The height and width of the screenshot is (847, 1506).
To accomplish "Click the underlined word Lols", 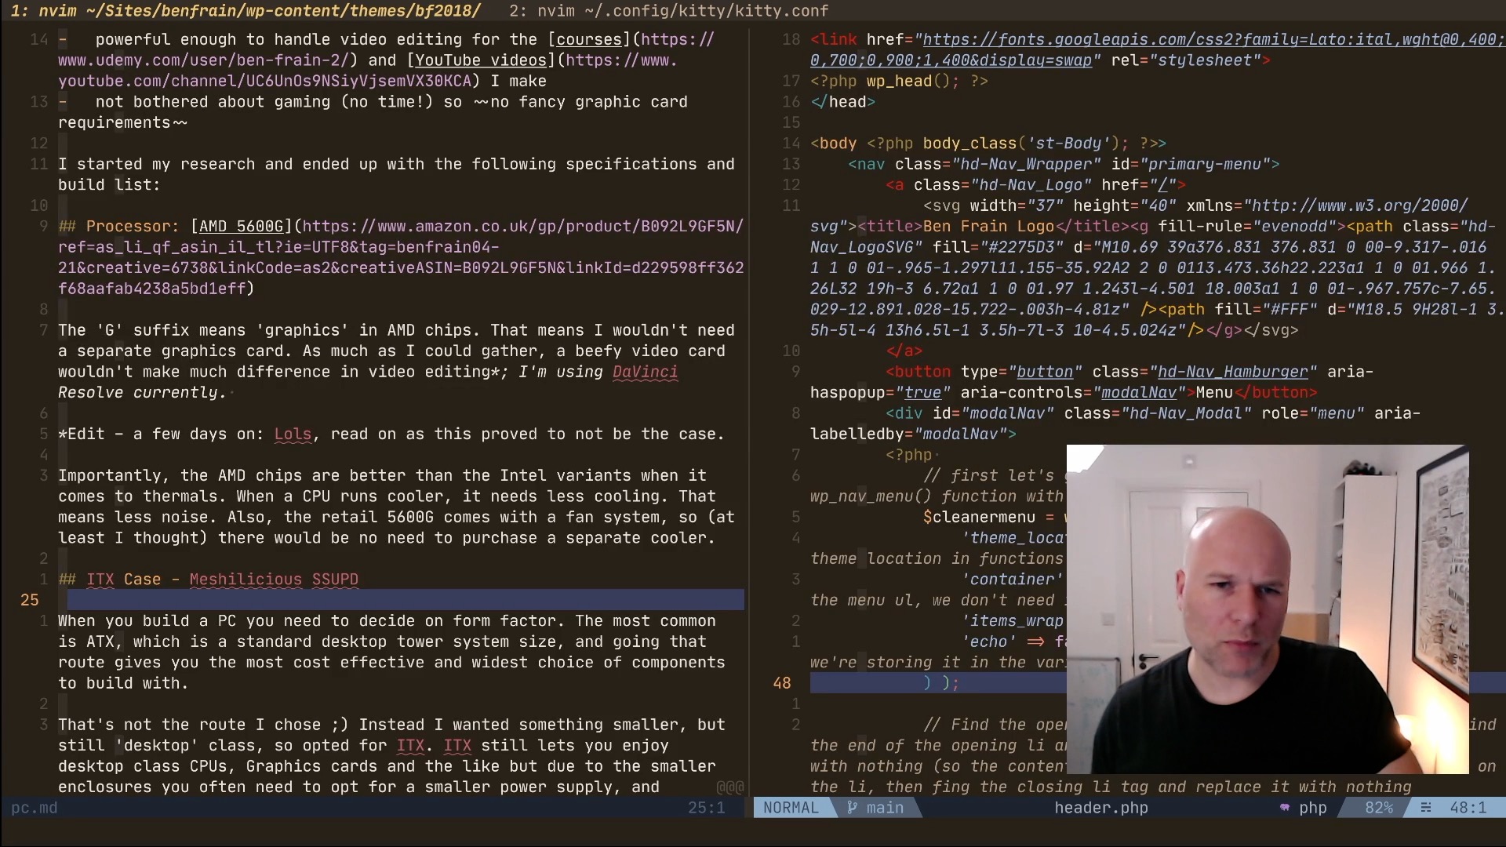I will click(x=293, y=434).
